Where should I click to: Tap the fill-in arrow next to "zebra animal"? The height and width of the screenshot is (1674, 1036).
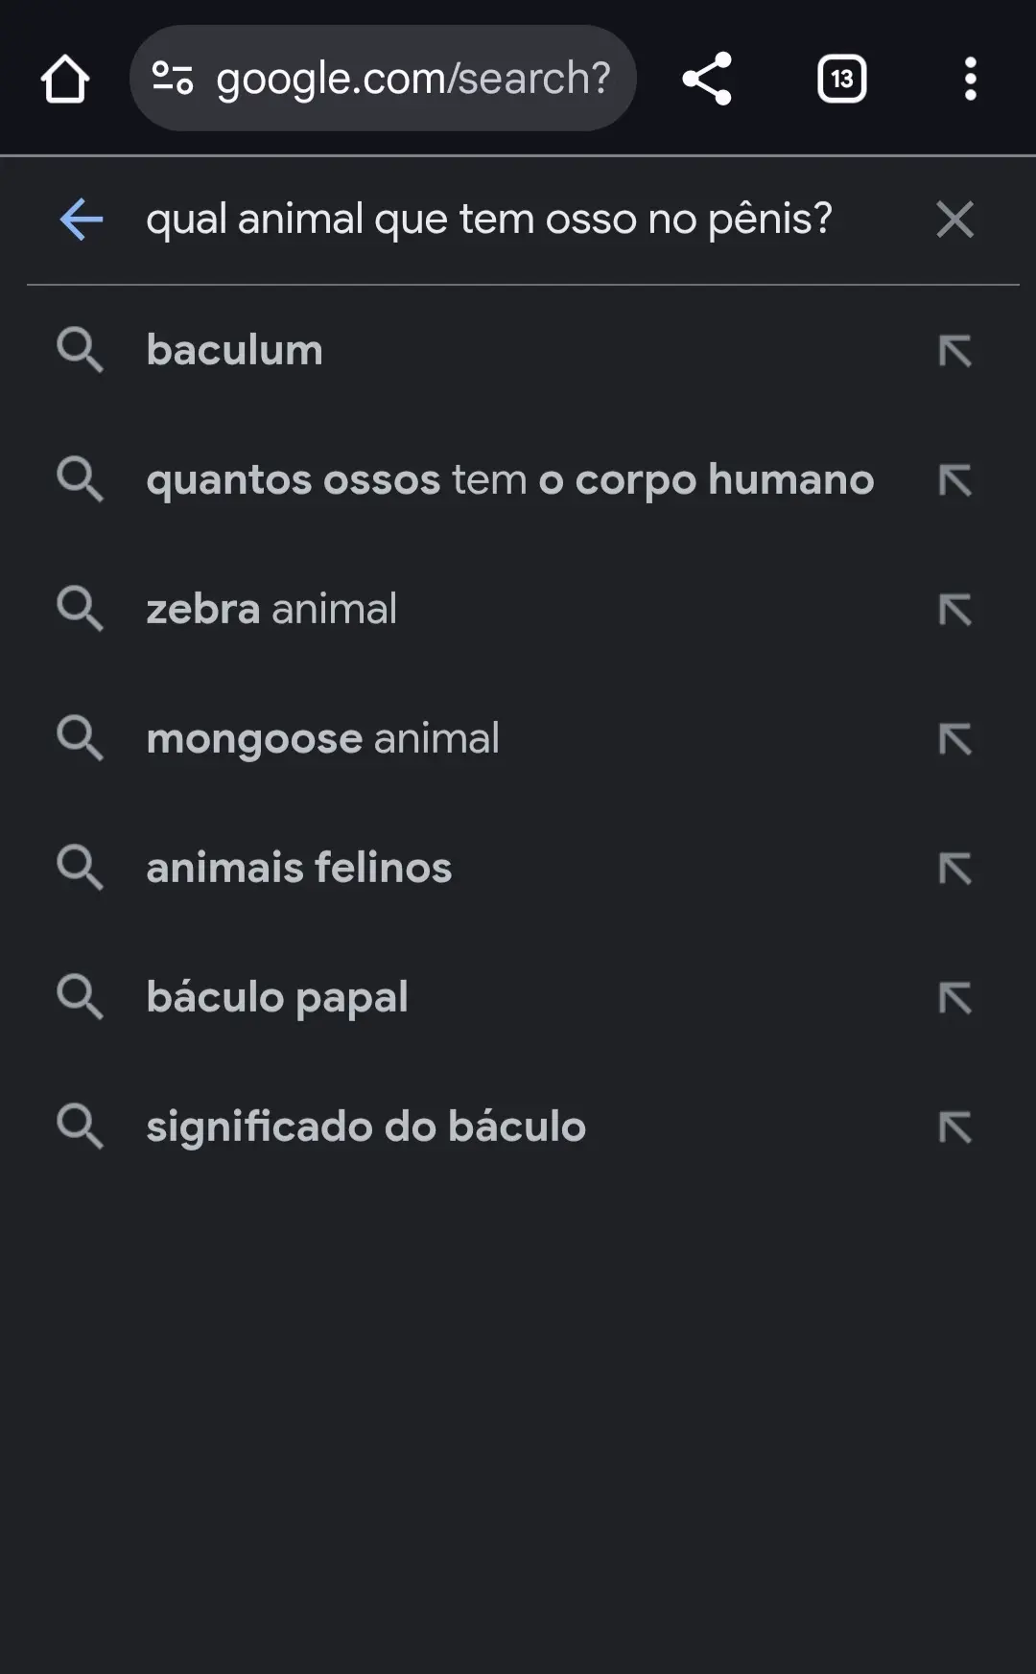pyautogui.click(x=954, y=610)
